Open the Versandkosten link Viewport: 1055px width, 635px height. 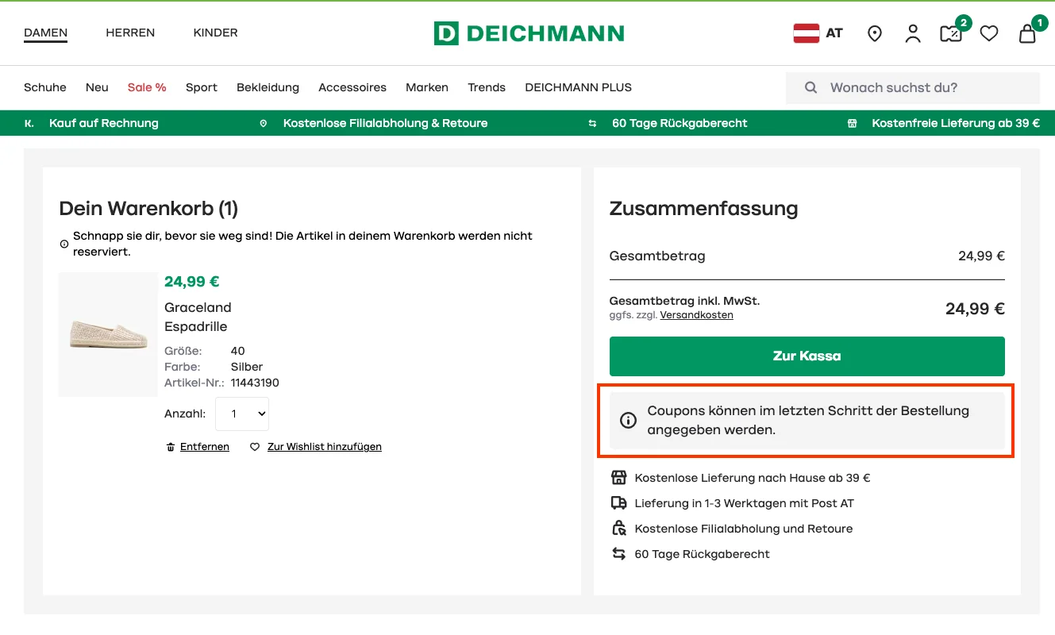tap(696, 315)
